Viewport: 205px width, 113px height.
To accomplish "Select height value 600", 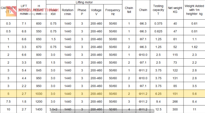I will coord(39,24).
